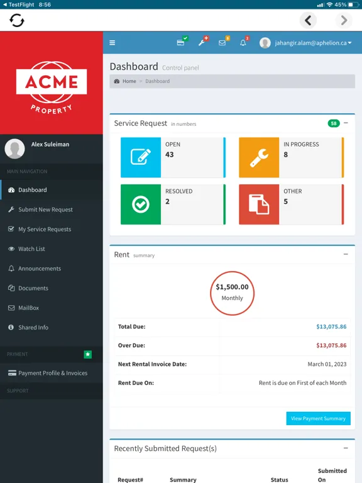Toggle sidebar with hamburger menu icon
362x483 pixels.
112,43
